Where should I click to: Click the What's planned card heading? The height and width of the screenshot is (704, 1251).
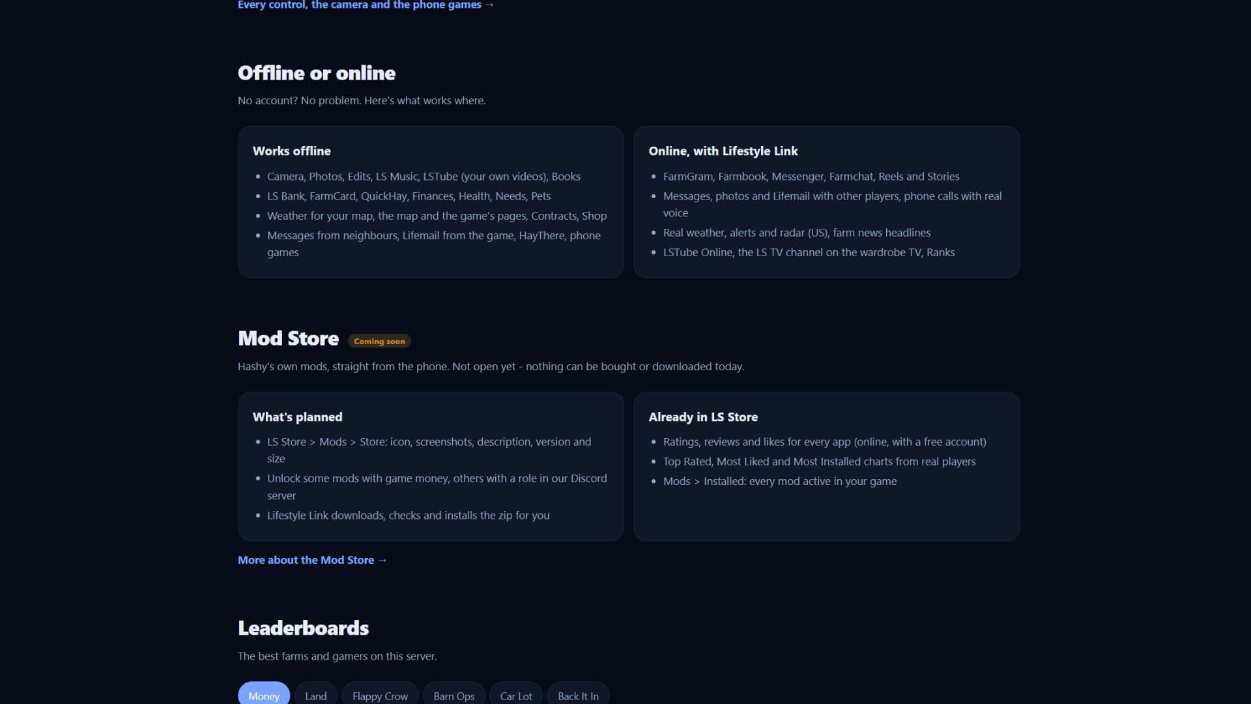[x=297, y=417]
